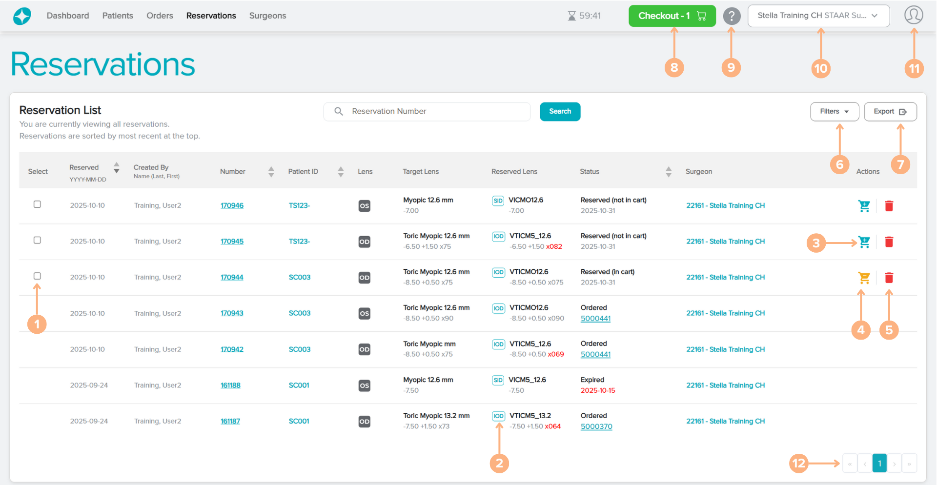This screenshot has width=937, height=485.
Task: Open the user profile icon
Action: coord(913,15)
